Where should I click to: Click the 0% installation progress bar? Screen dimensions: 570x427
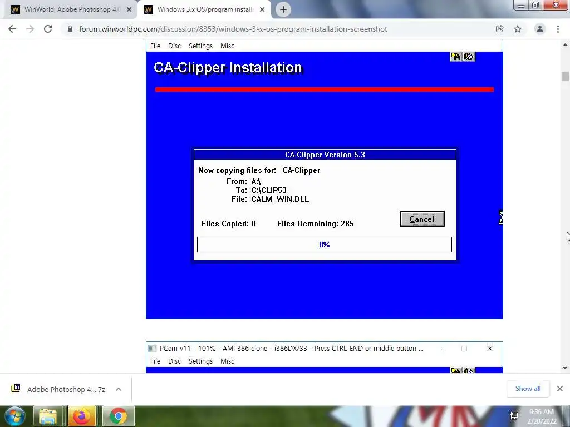point(325,245)
